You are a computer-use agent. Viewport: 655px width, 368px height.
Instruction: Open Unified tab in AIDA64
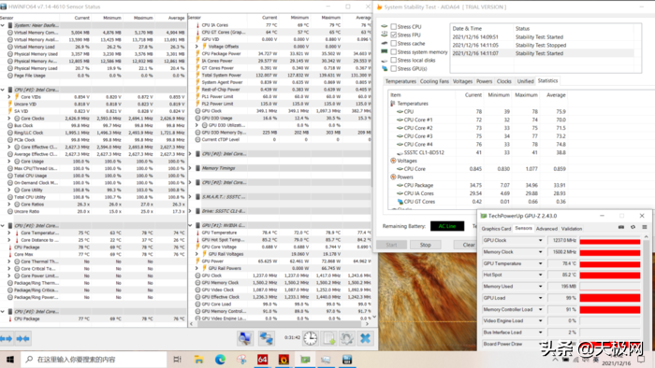pyautogui.click(x=525, y=81)
